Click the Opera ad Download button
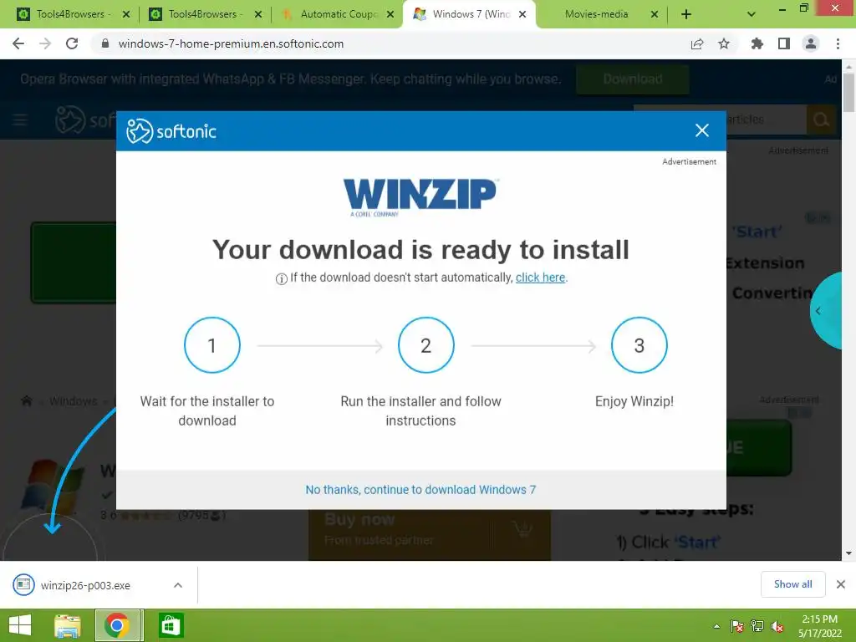The width and height of the screenshot is (856, 642). tap(633, 79)
